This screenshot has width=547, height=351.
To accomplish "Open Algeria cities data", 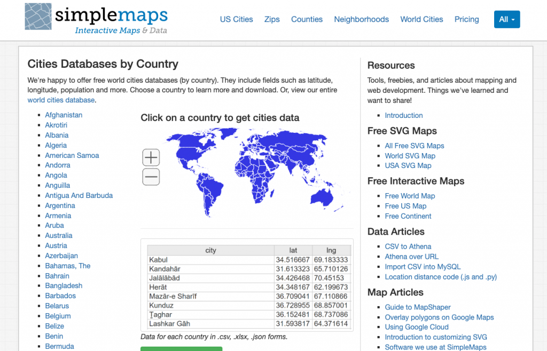I will pos(56,145).
